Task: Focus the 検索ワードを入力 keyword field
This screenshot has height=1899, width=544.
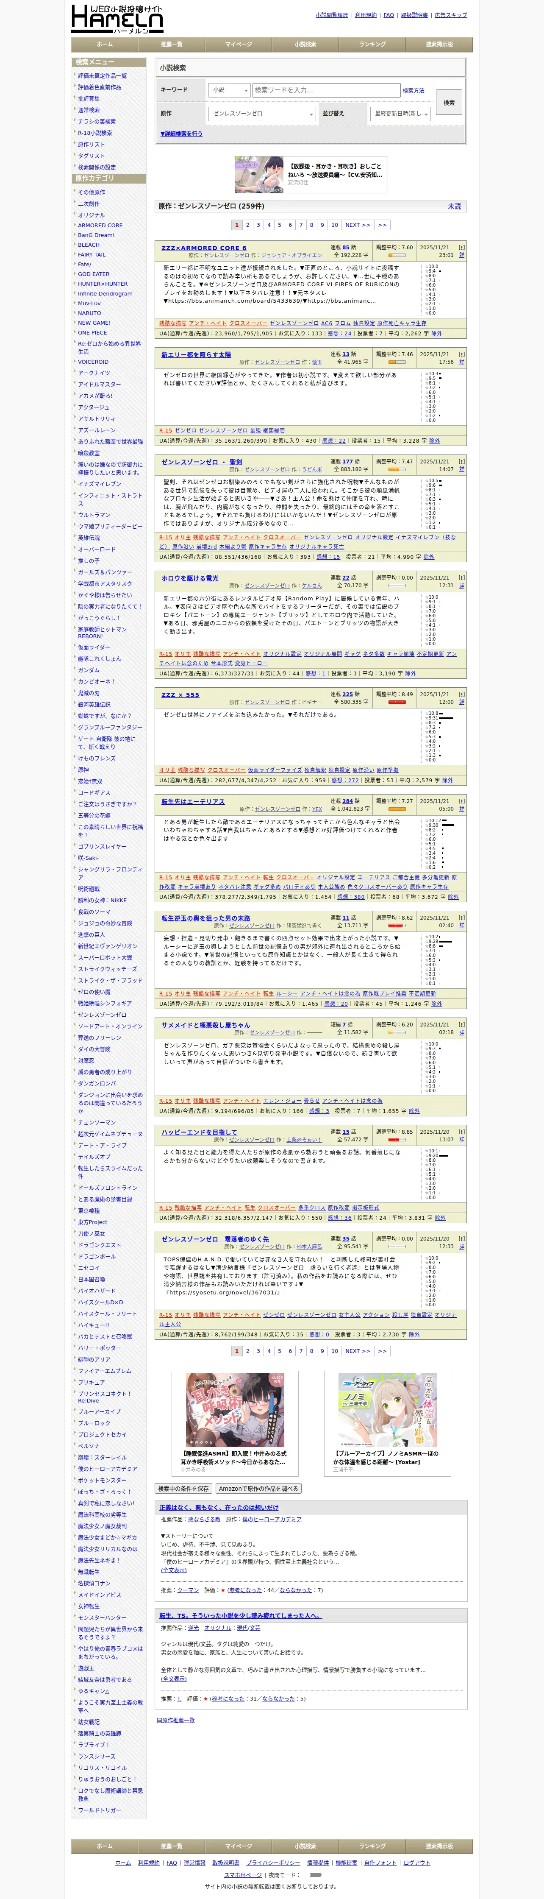Action: tap(326, 90)
